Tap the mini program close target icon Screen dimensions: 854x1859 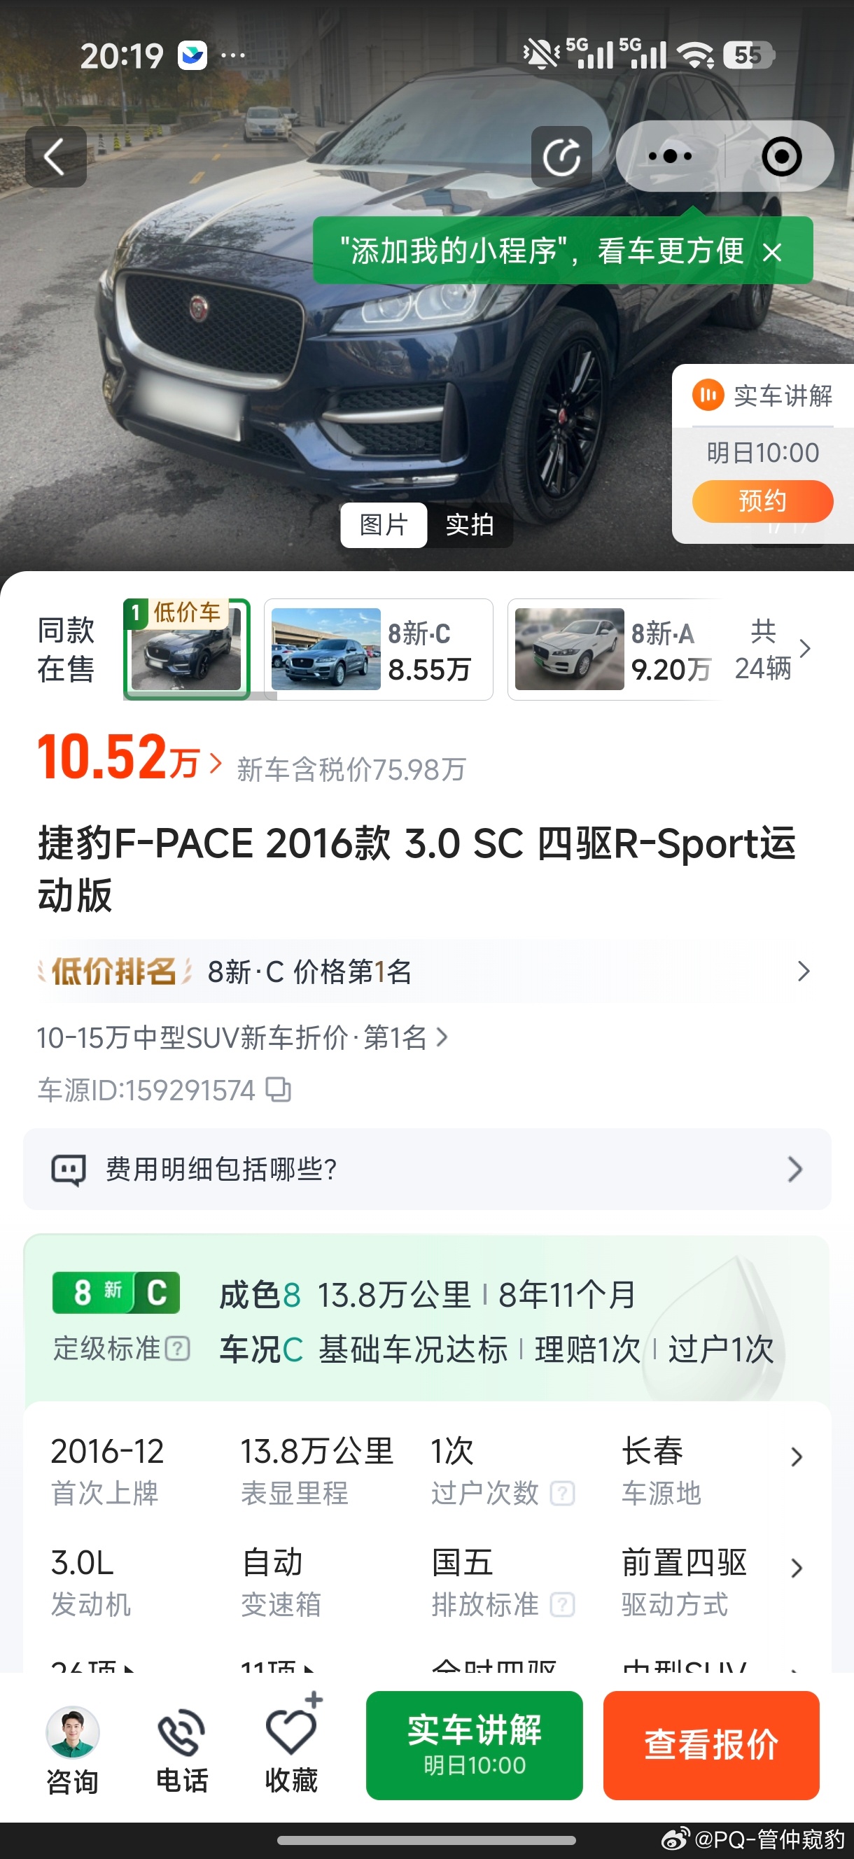click(x=782, y=156)
